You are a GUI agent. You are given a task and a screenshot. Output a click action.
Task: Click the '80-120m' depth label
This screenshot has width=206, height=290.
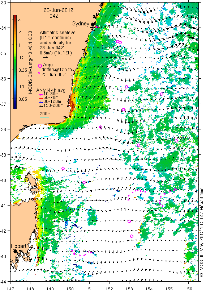click(52, 101)
